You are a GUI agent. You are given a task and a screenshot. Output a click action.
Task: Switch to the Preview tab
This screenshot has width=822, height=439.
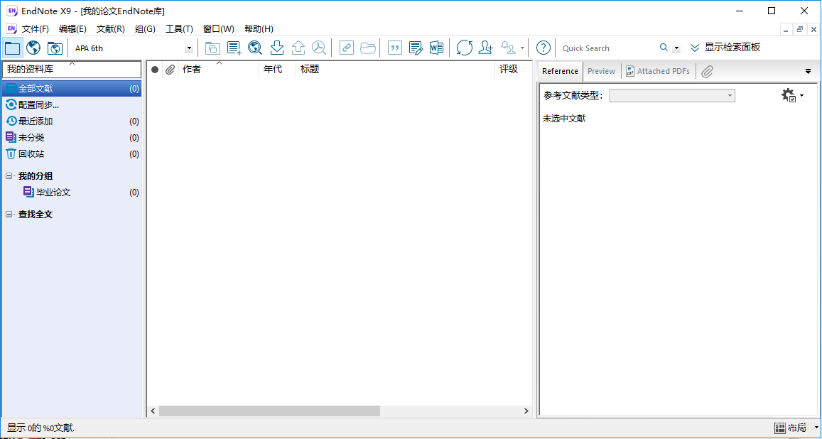[x=601, y=71]
